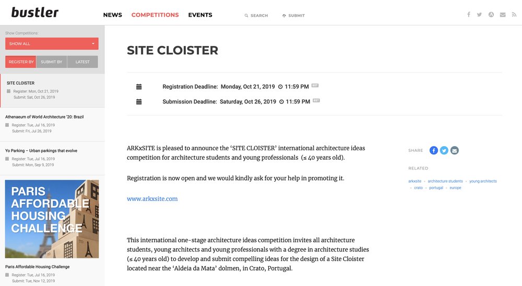Sort competitions by Latest
The image size is (522, 286).
point(82,62)
